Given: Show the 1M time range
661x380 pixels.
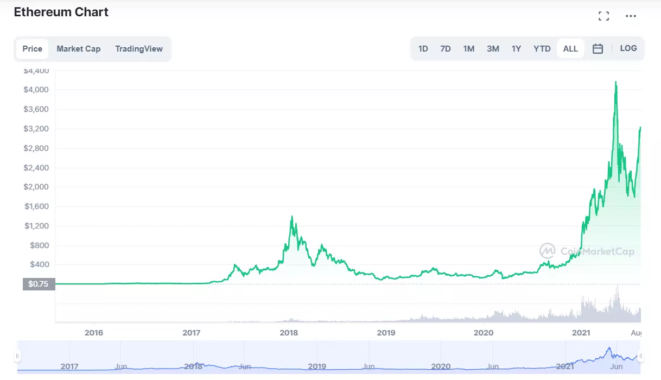Looking at the screenshot, I should [x=469, y=49].
